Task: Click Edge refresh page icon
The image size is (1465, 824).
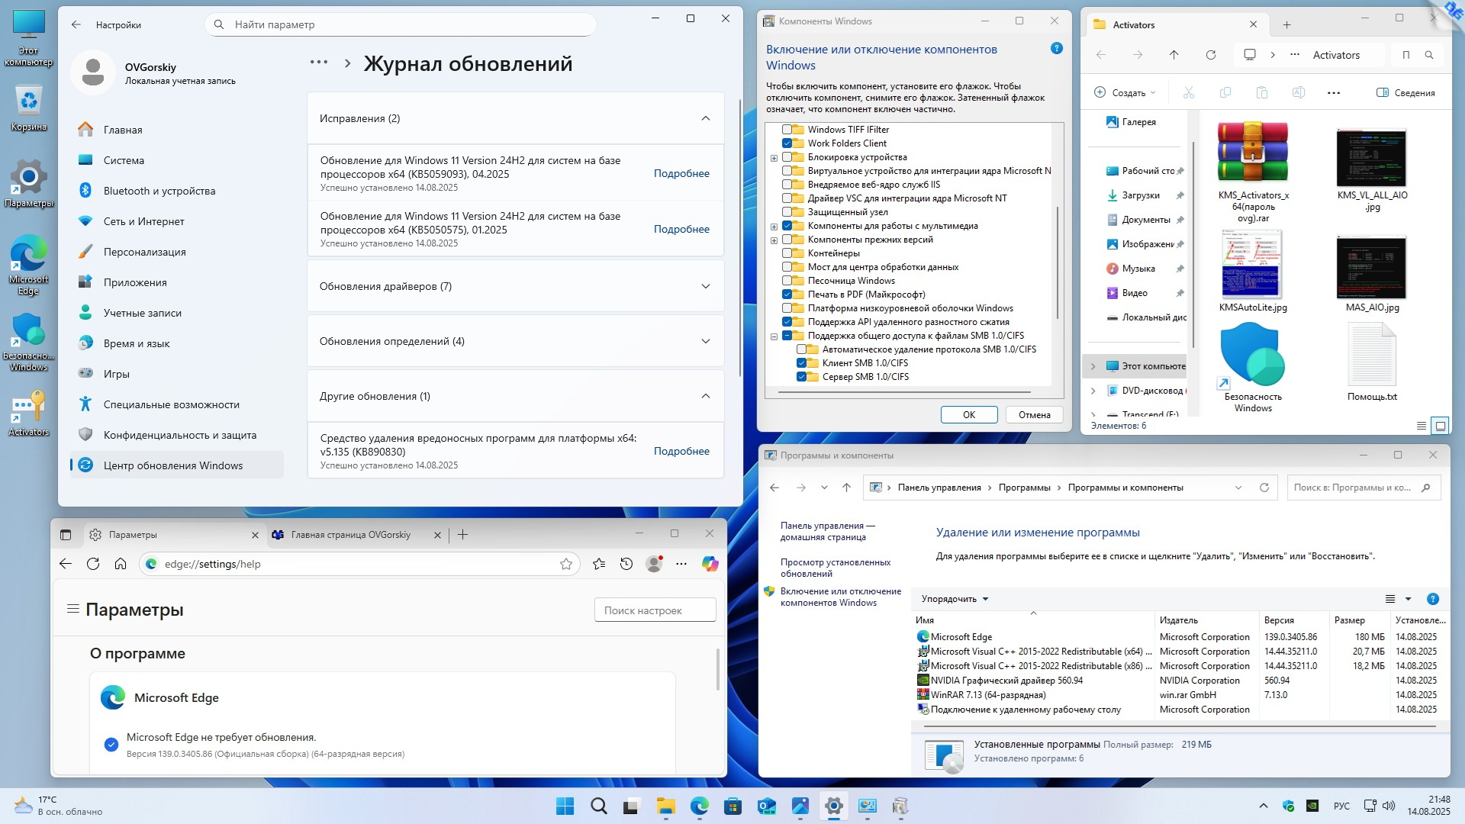Action: (x=93, y=564)
